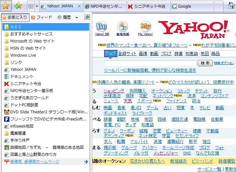This screenshot has height=172, width=236.
Task: Open the ドットPC相談室 favorite
Action: [46, 105]
